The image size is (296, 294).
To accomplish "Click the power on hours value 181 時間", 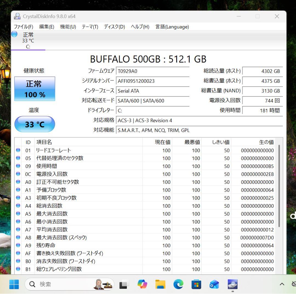I will (262, 110).
